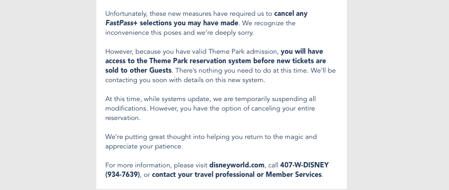Click the bold 'cancel any' text
The height and width of the screenshot is (190, 449).
[x=291, y=14]
